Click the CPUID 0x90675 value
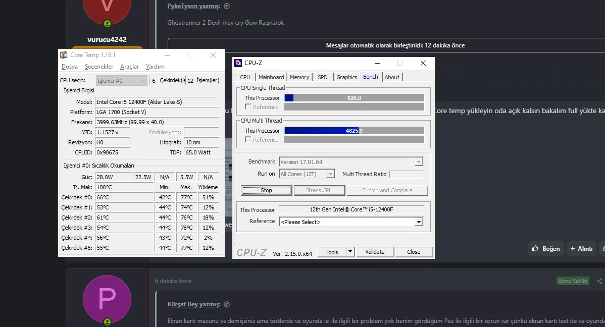This screenshot has width=605, height=327. pos(112,152)
